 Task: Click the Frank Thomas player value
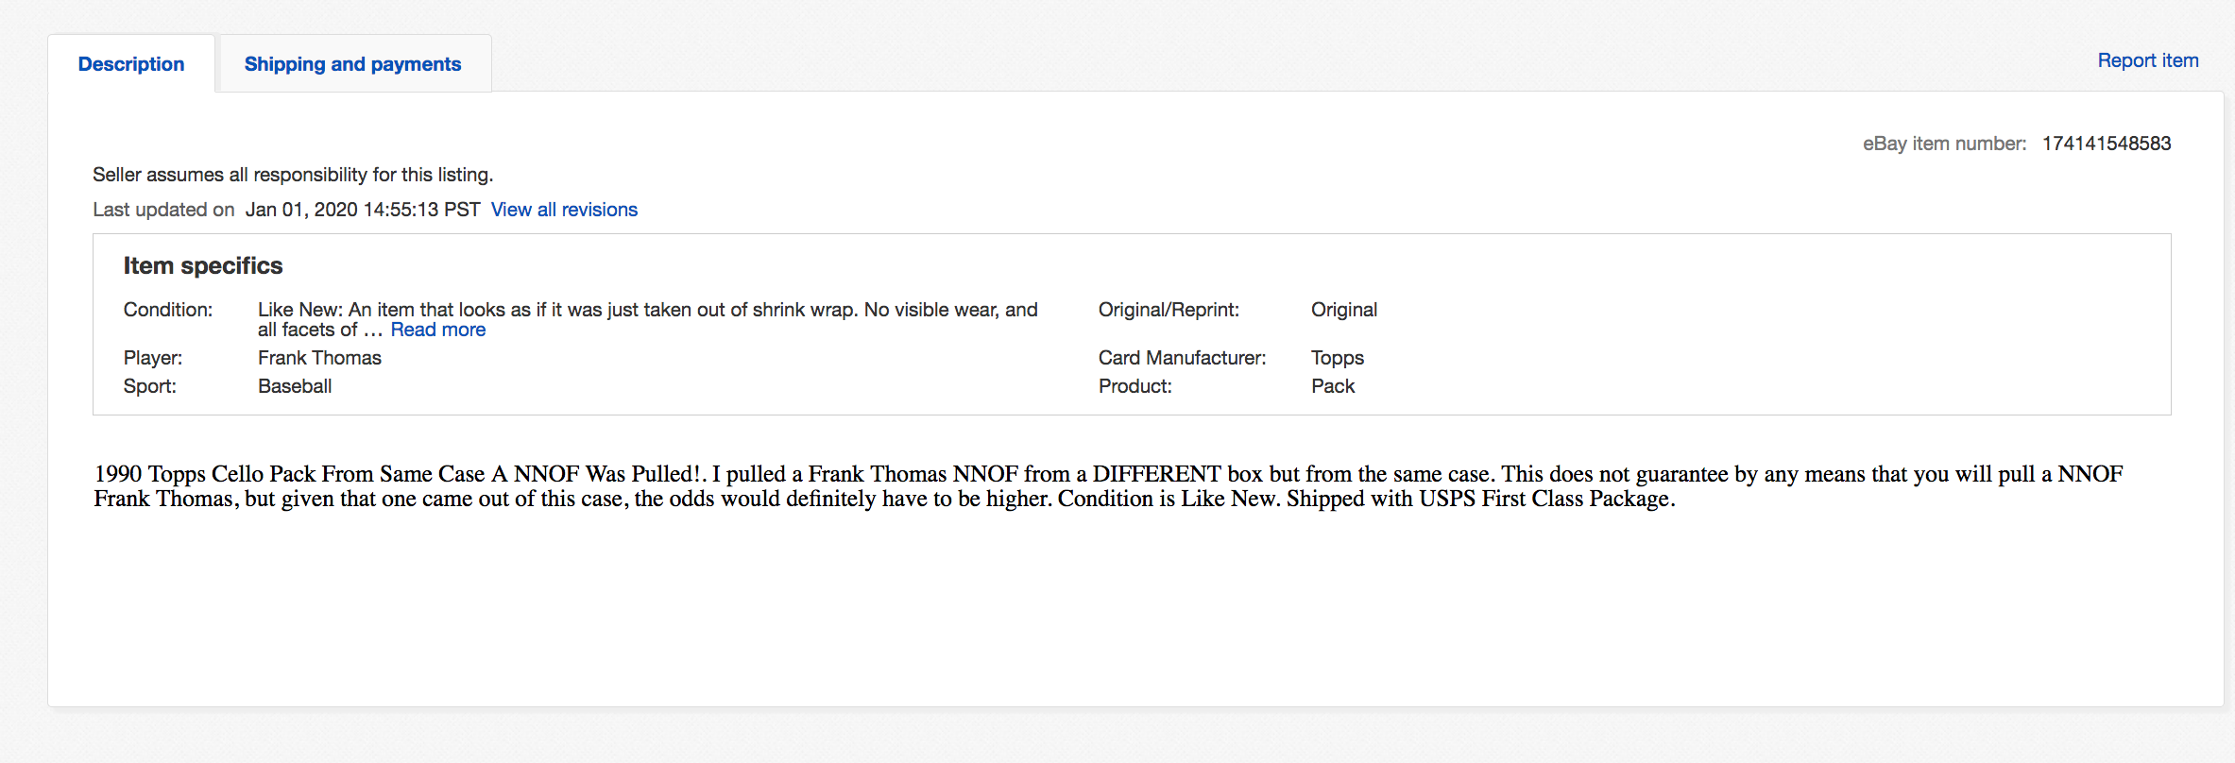pyautogui.click(x=319, y=358)
